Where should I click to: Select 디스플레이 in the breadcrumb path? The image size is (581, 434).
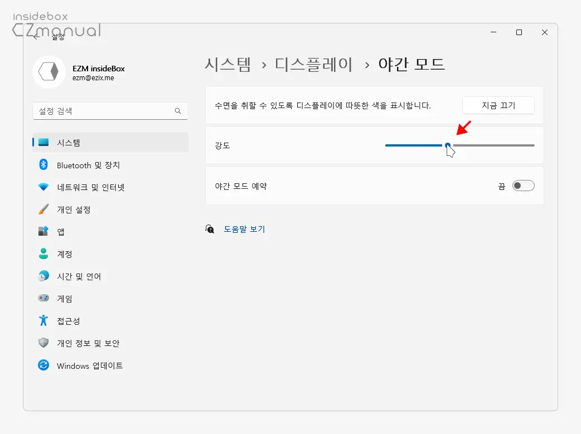[313, 64]
